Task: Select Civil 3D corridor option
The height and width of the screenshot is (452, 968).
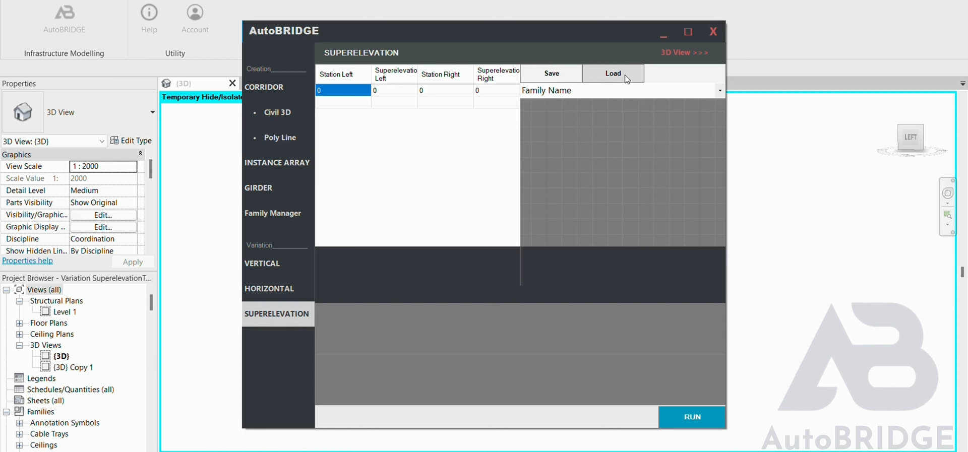Action: 277,112
